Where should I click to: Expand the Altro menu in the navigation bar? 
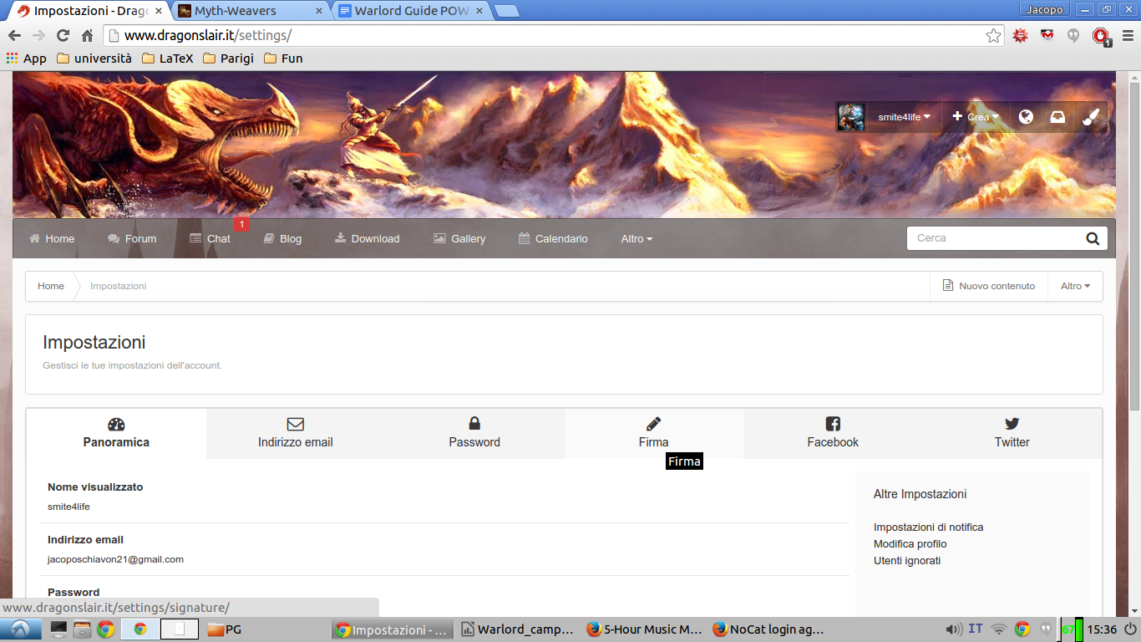click(636, 239)
